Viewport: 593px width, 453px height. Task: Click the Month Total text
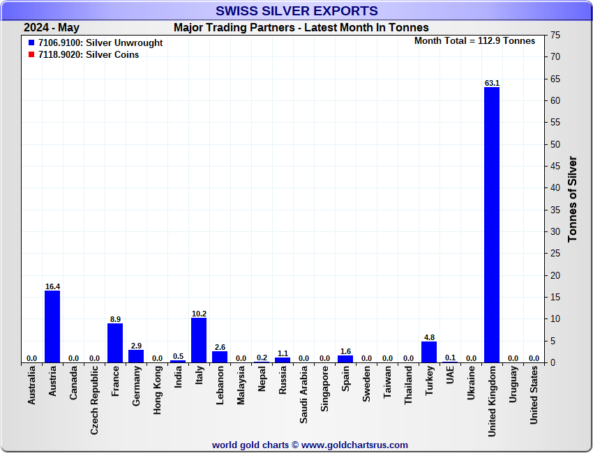pos(474,41)
